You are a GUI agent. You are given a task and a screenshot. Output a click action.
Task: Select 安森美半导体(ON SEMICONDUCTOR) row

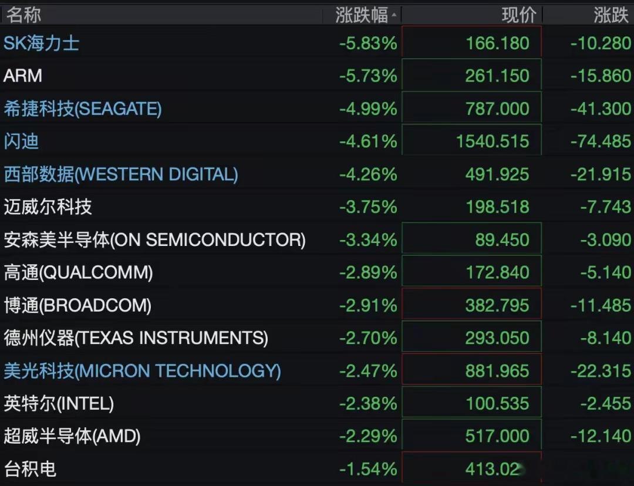[x=317, y=239]
